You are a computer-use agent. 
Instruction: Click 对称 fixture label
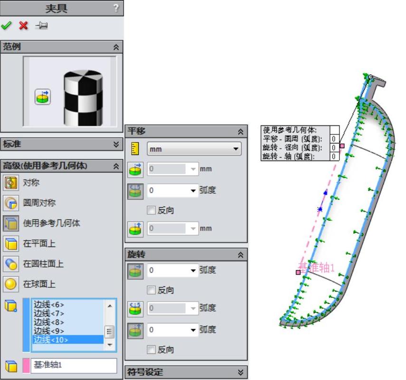coord(31,182)
